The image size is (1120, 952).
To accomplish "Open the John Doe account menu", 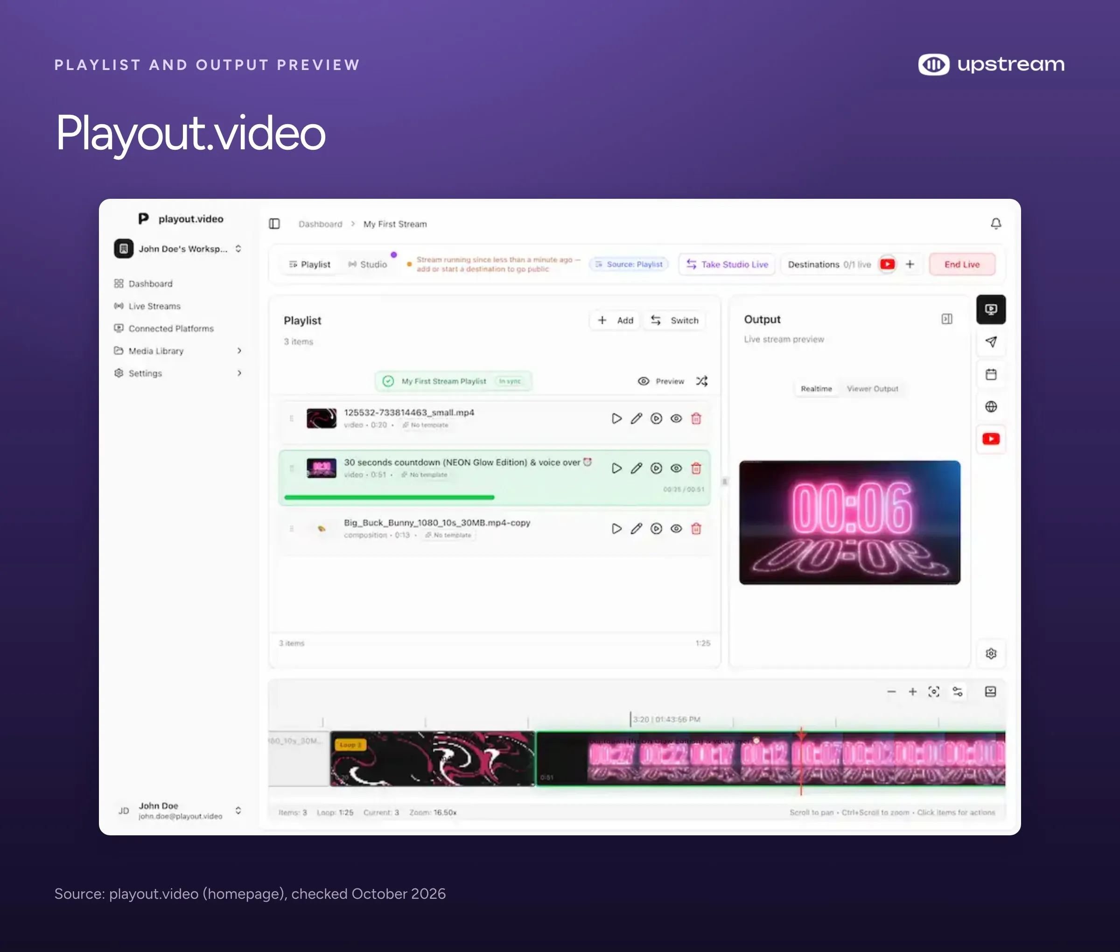I will (179, 810).
